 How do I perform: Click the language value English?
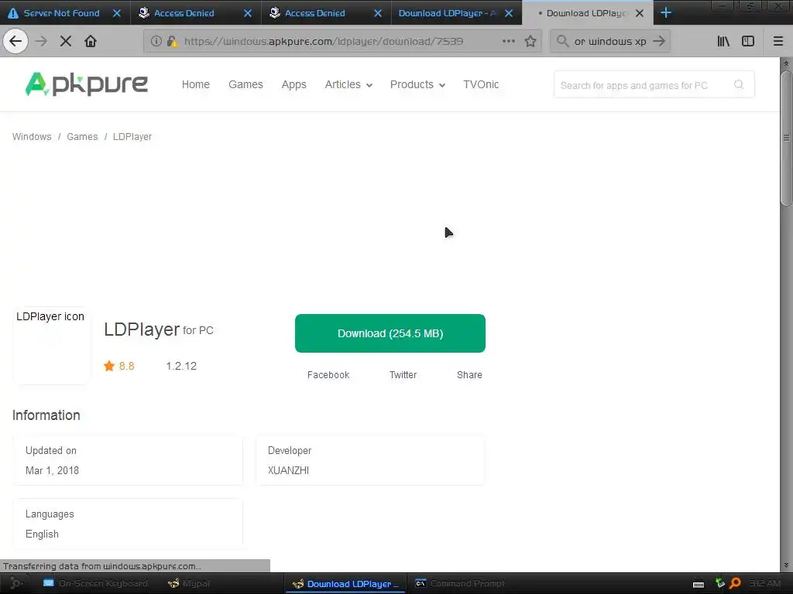(42, 534)
